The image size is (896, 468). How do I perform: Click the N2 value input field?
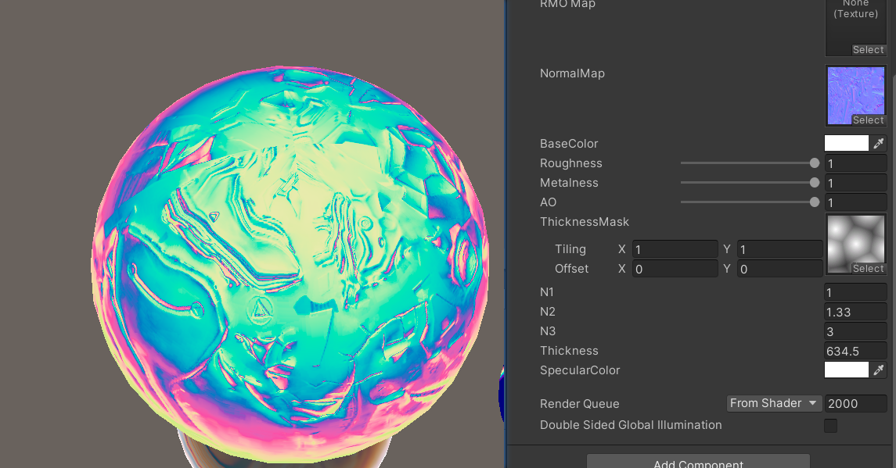click(855, 312)
